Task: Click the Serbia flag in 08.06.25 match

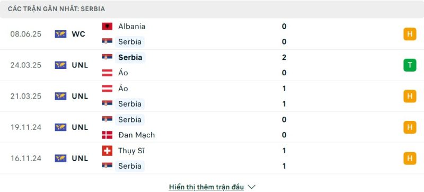Action: (x=107, y=41)
